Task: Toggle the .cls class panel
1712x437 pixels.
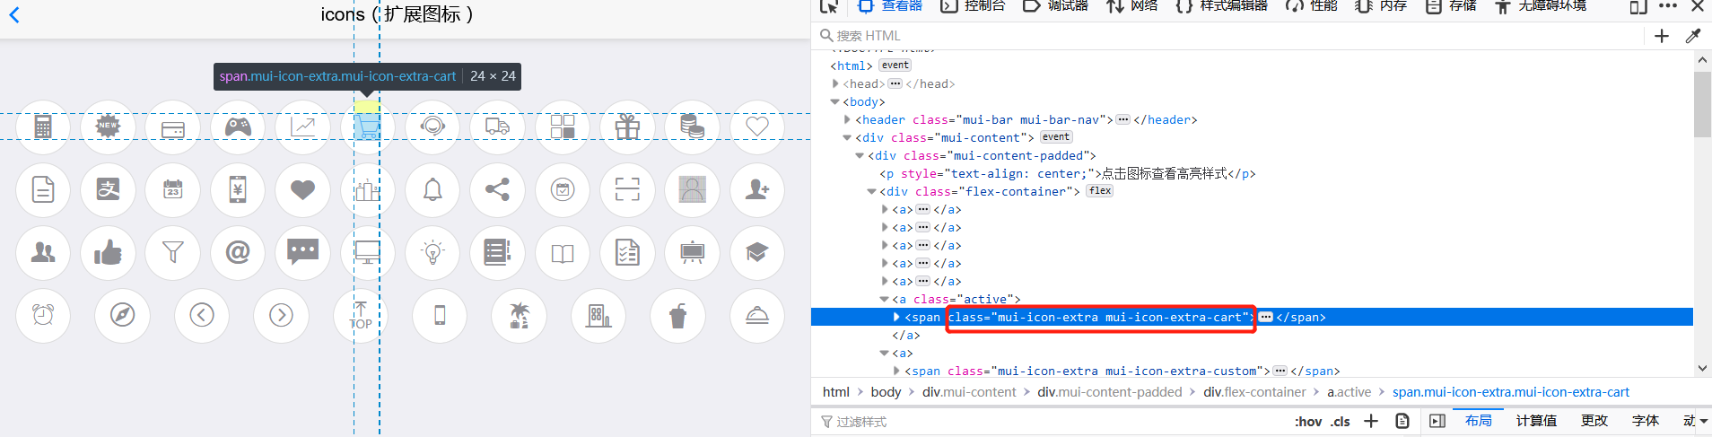Action: pos(1341,421)
